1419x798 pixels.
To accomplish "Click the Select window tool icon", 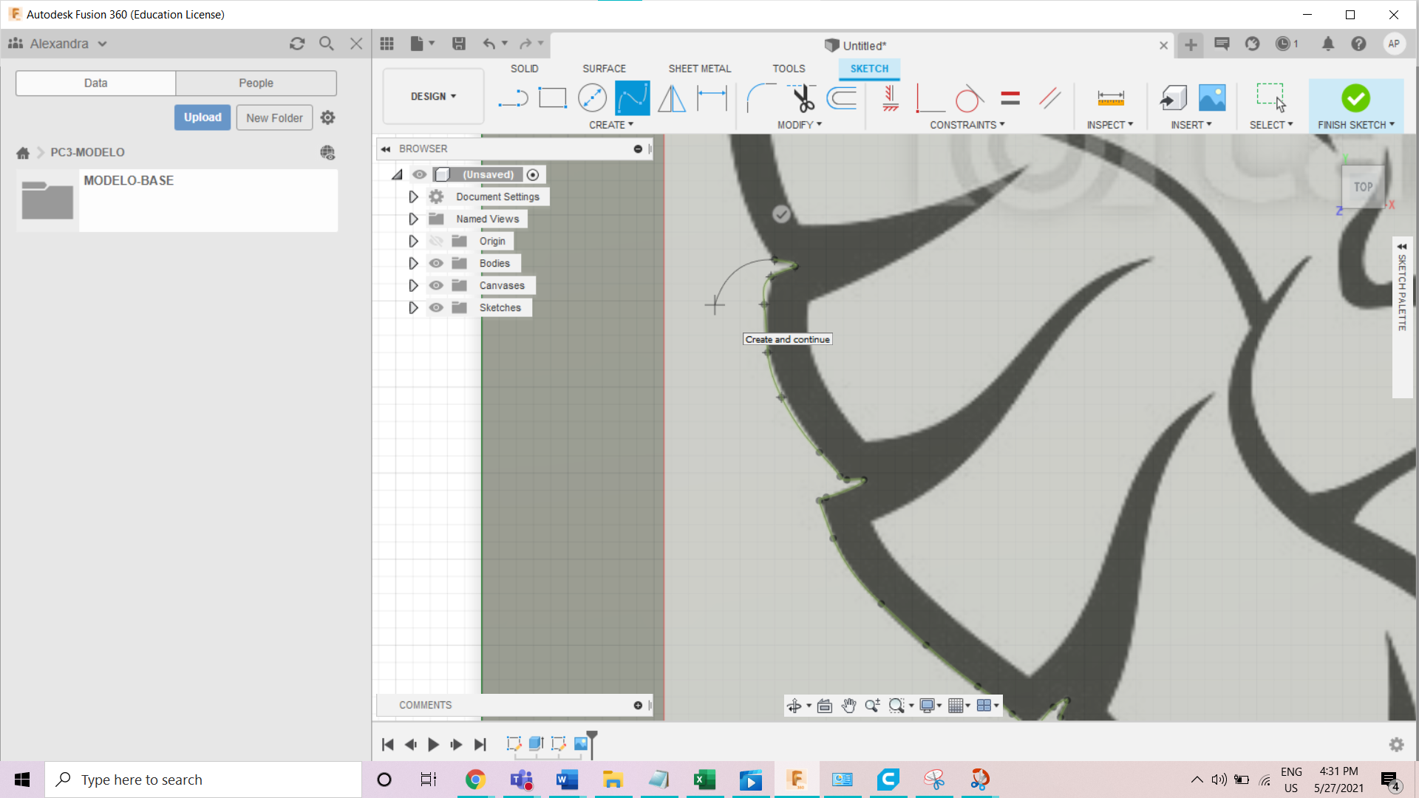I will (1271, 98).
